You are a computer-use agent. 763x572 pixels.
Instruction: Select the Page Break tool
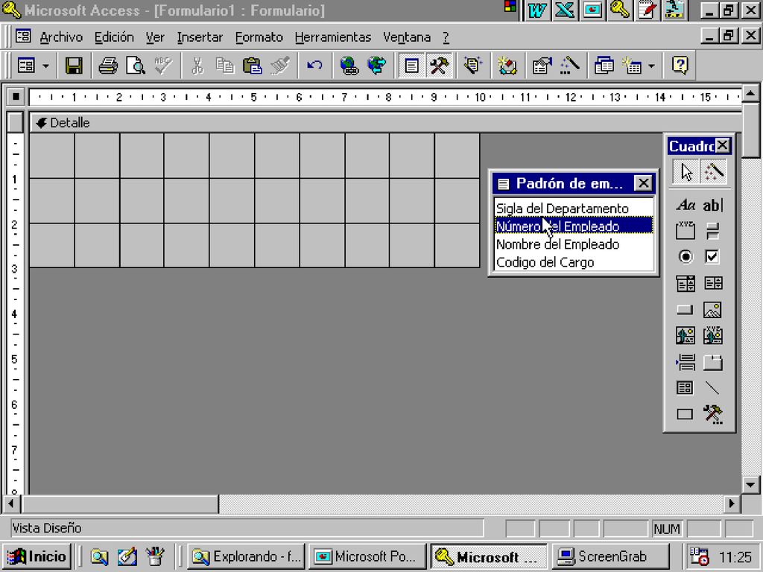[x=686, y=363]
